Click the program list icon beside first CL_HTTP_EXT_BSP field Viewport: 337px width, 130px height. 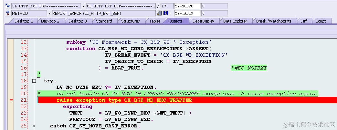point(8,6)
